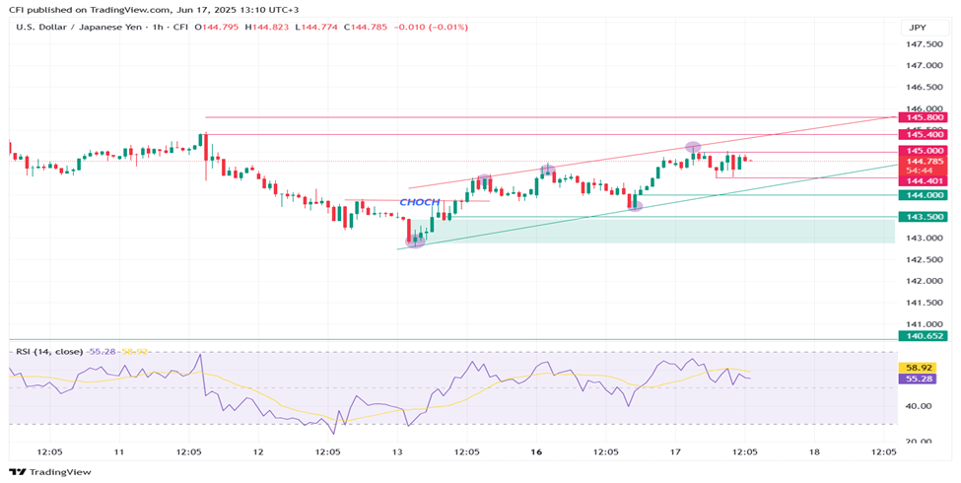961x483 pixels.
Task: Click the 143.500 green support label
Action: (923, 217)
